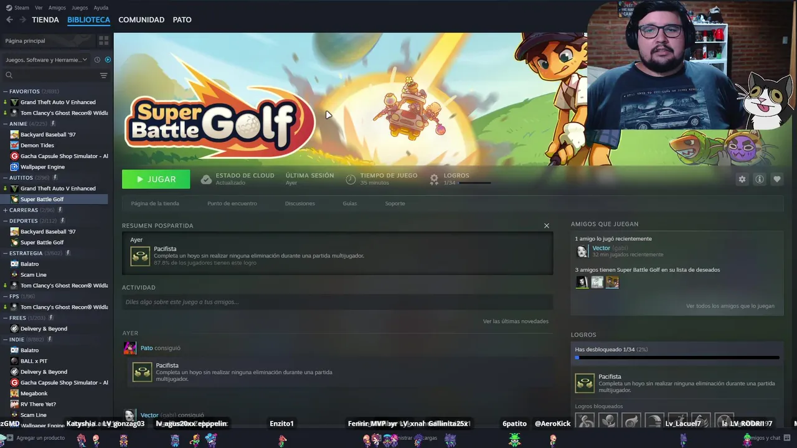The height and width of the screenshot is (448, 797).
Task: Click the Tiempo de juego clock icon
Action: click(x=351, y=179)
